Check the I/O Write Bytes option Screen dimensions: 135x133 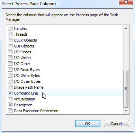click(x=10, y=76)
